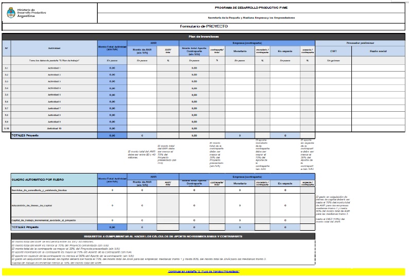Image resolution: width=409 pixels, height=277 pixels.
Task: Click Monto de ANR cell for Actividad 3
Action: pos(142,81)
